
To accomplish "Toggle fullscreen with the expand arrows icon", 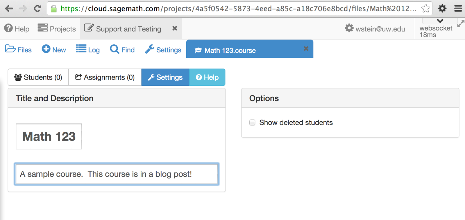I will [x=461, y=24].
